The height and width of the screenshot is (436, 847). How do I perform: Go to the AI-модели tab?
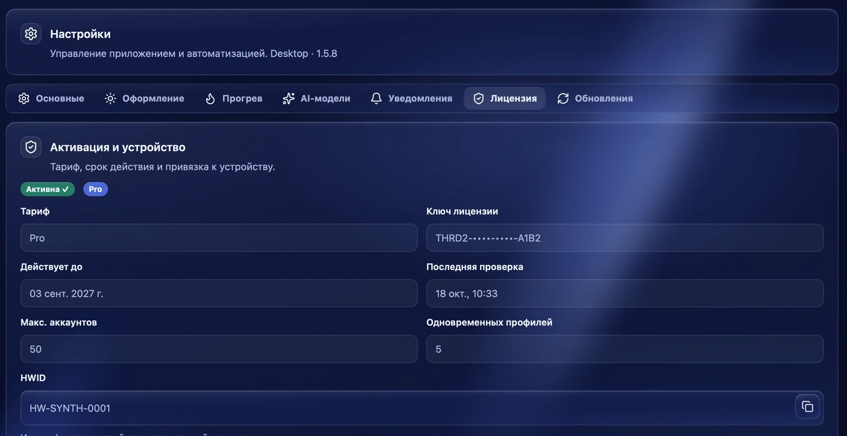(x=317, y=98)
